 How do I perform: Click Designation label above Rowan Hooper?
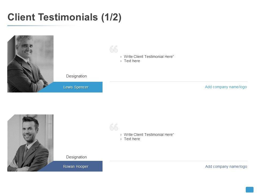[76, 157]
